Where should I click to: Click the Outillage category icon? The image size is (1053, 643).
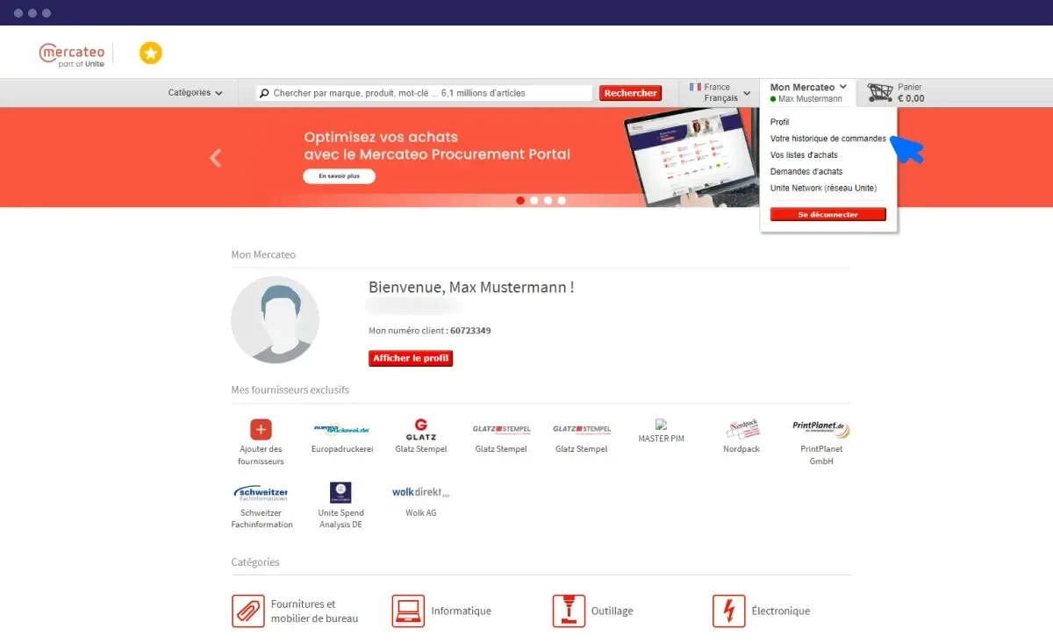click(569, 611)
